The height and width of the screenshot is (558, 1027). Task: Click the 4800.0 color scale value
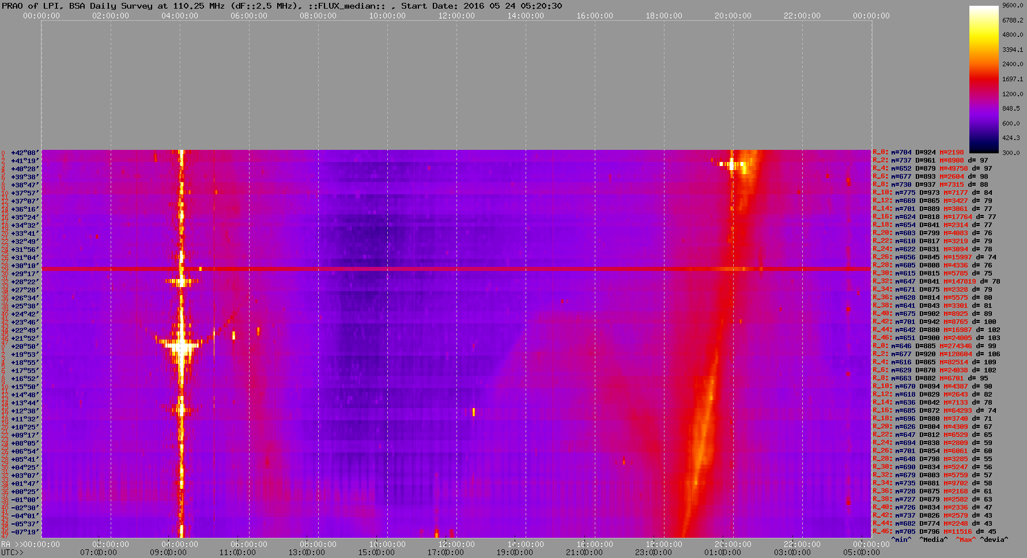(x=1013, y=35)
